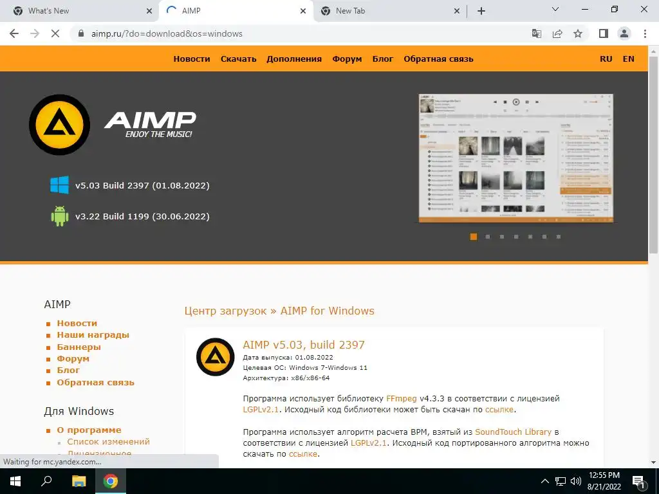Open Новости in top navigation

coord(192,59)
